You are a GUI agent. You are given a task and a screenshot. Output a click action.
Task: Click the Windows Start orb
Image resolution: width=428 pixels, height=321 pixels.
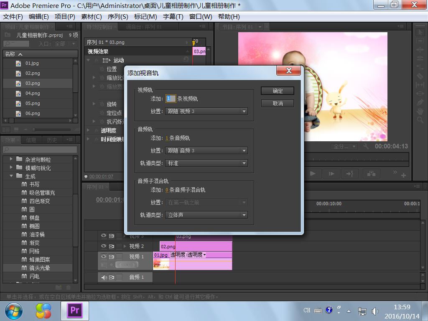click(14, 311)
